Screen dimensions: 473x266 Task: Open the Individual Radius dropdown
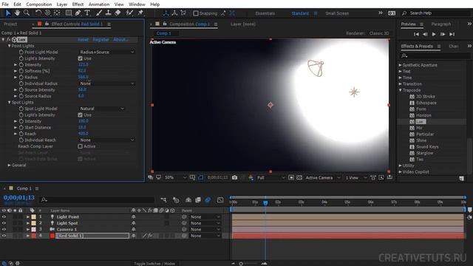(106, 83)
